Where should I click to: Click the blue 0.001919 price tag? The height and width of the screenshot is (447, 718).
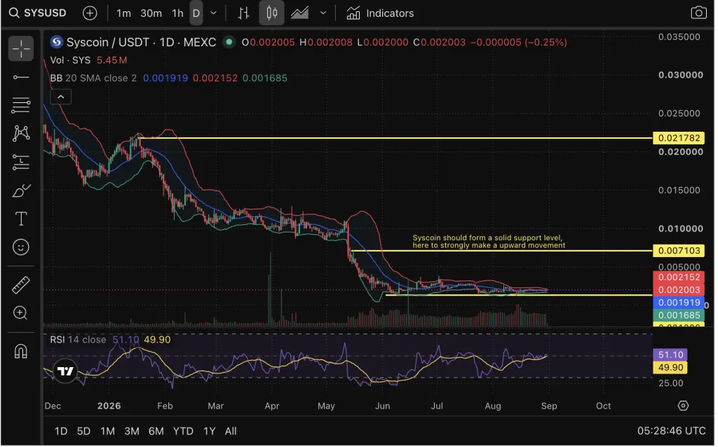coord(679,303)
